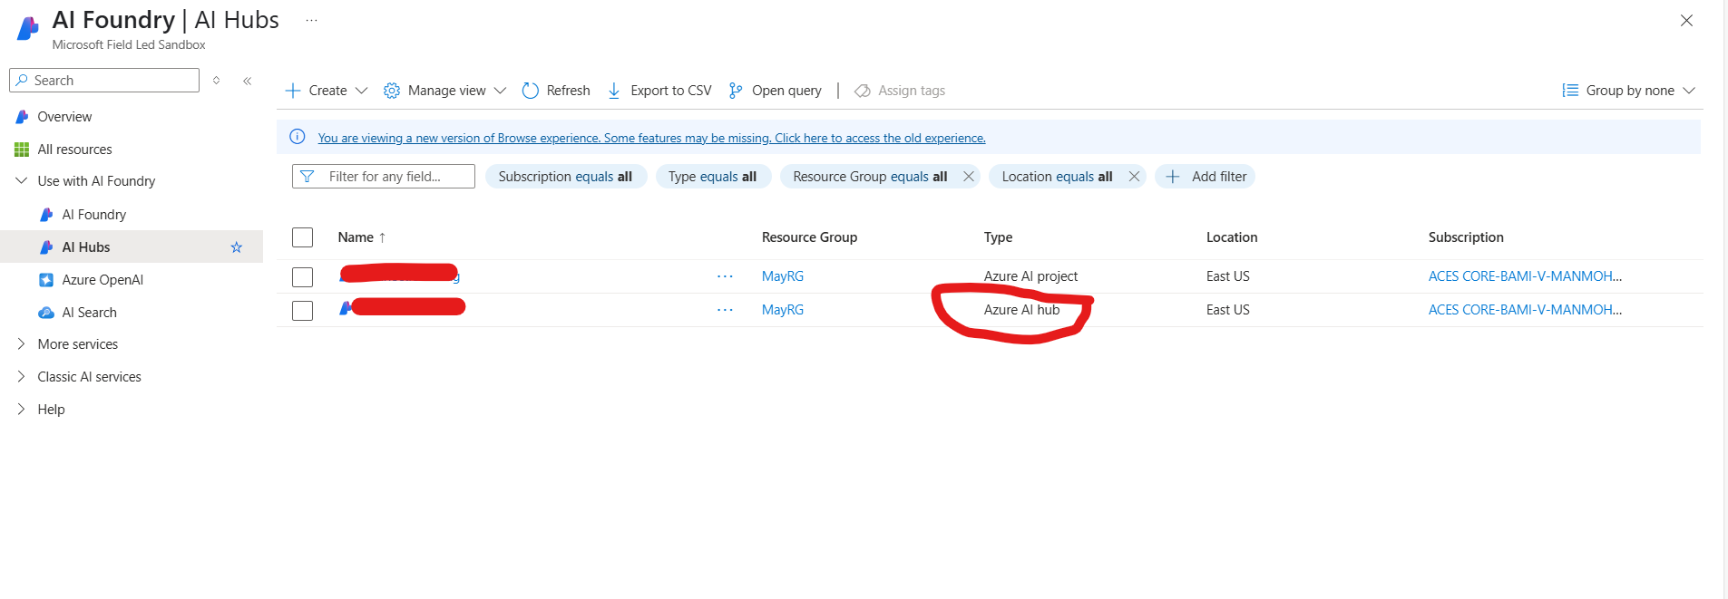This screenshot has height=599, width=1728.
Task: Open the Type equals all filter
Action: pos(712,177)
